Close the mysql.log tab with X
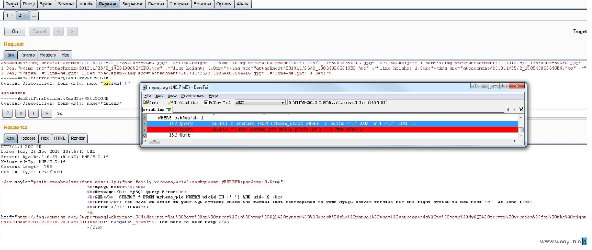The image size is (592, 250). pos(521,109)
